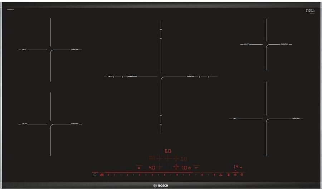Pick heat level 5 on the scale
Viewport: 322px width, 189px height.
click(x=165, y=175)
